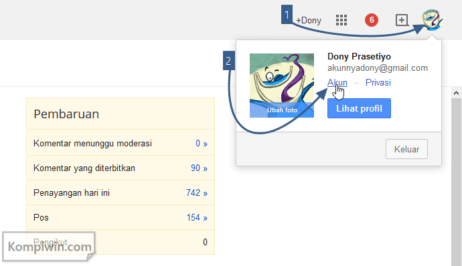Click the Komentar yang diterbitkan label
462x266 pixels.
[84, 168]
